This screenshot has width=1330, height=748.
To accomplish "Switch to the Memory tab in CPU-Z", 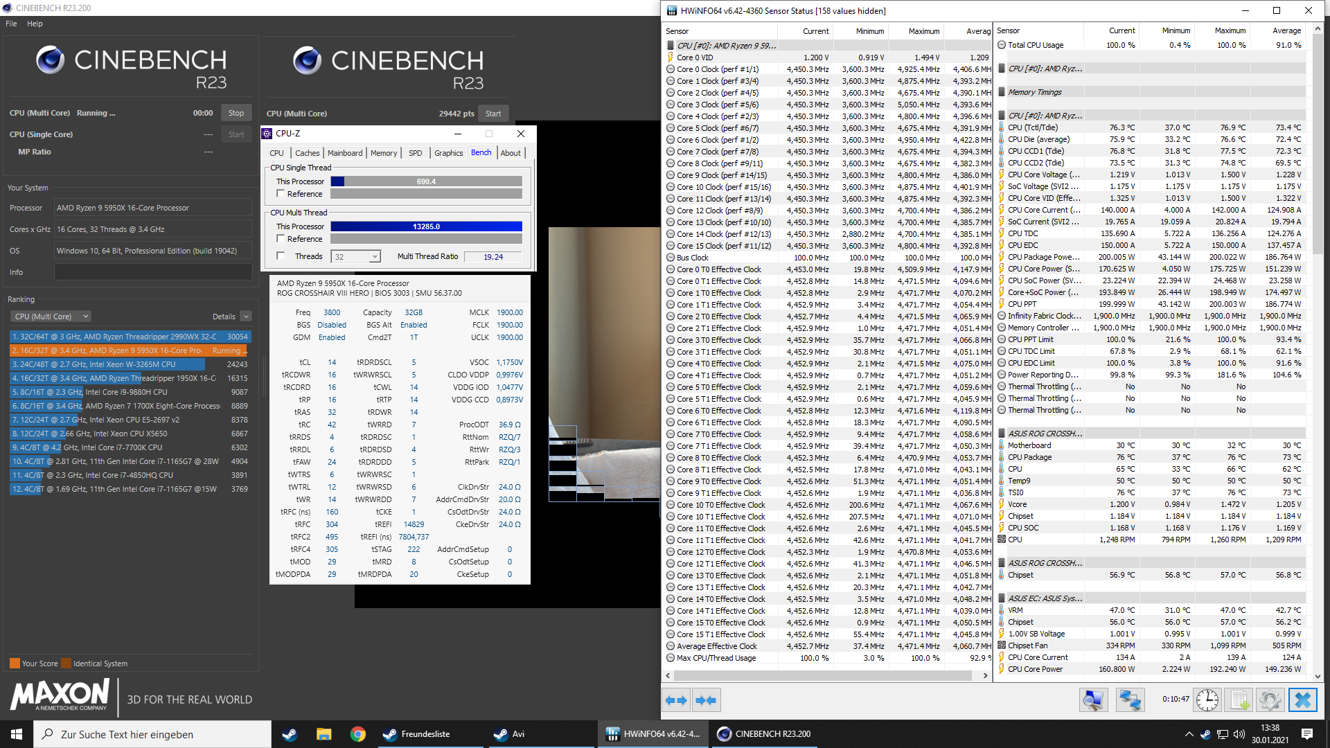I will coord(383,153).
